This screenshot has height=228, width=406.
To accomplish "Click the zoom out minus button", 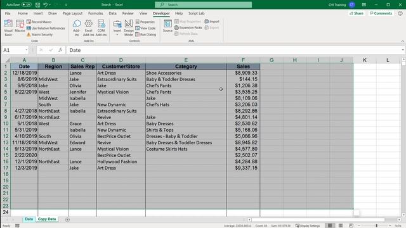I will click(x=359, y=225).
